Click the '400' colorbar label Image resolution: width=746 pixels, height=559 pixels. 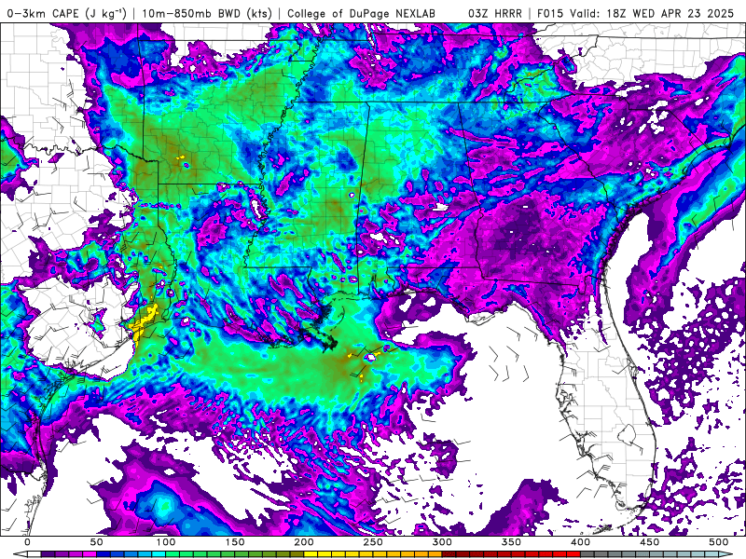coord(580,542)
